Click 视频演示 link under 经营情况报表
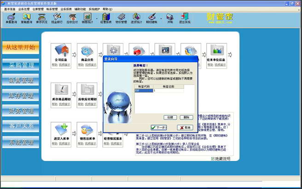The height and width of the screenshot is (189, 302). pyautogui.click(x=116, y=144)
